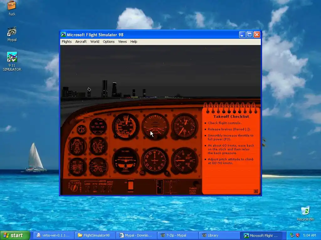Click the 5:04 AM system clock
This screenshot has height=240, width=321.
309,235
